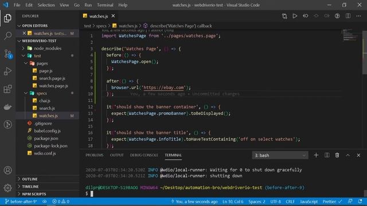Click the Run code play icon
This screenshot has width=367, height=206.
[x=295, y=16]
